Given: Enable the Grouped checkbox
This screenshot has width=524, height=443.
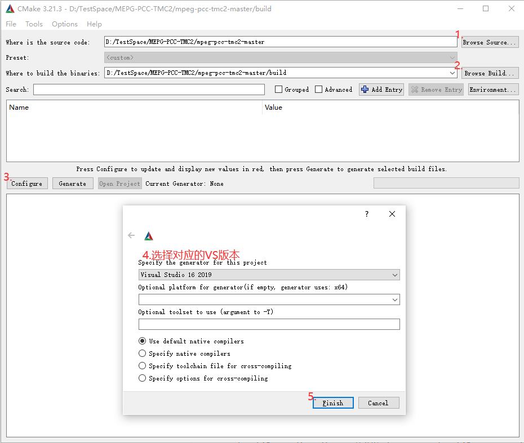Looking at the screenshot, I should coord(278,90).
